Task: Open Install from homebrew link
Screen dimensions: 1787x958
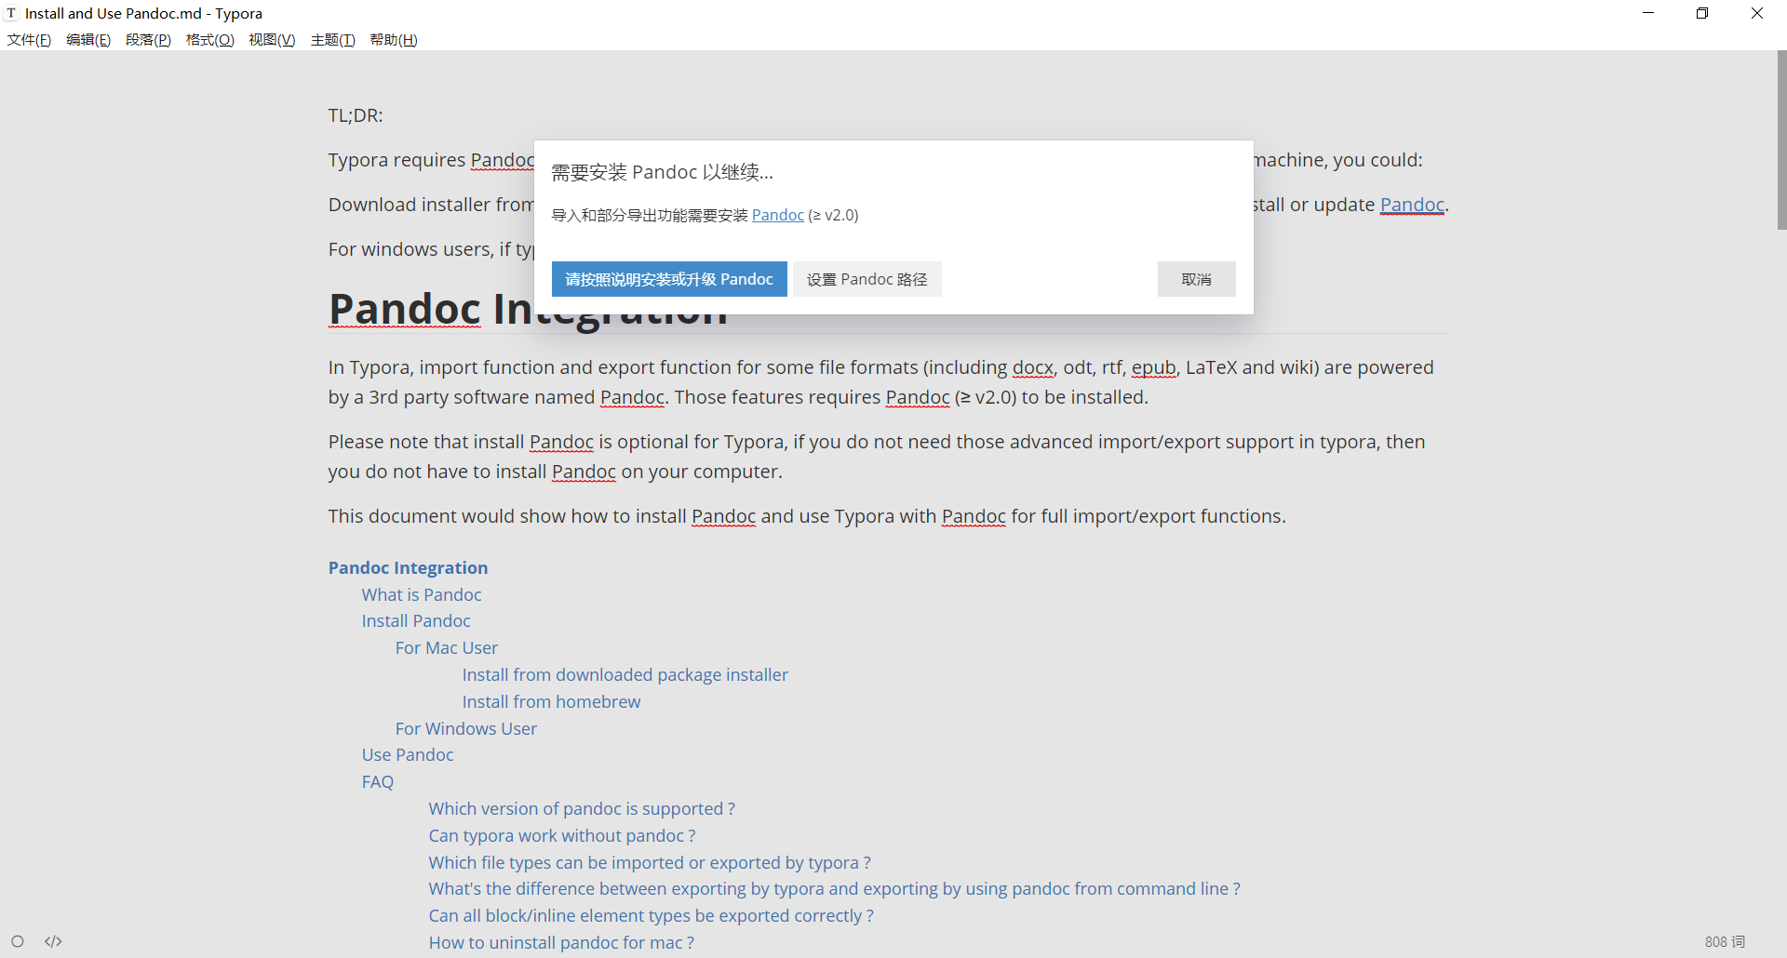Action: [551, 701]
